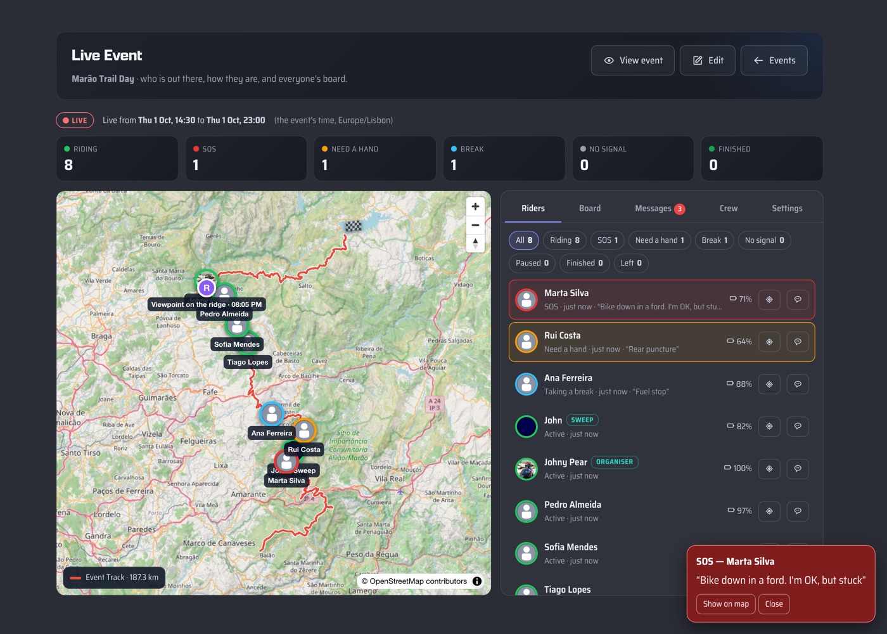This screenshot has height=634, width=887.
Task: Click Show on map in SOS alert
Action: coord(726,604)
